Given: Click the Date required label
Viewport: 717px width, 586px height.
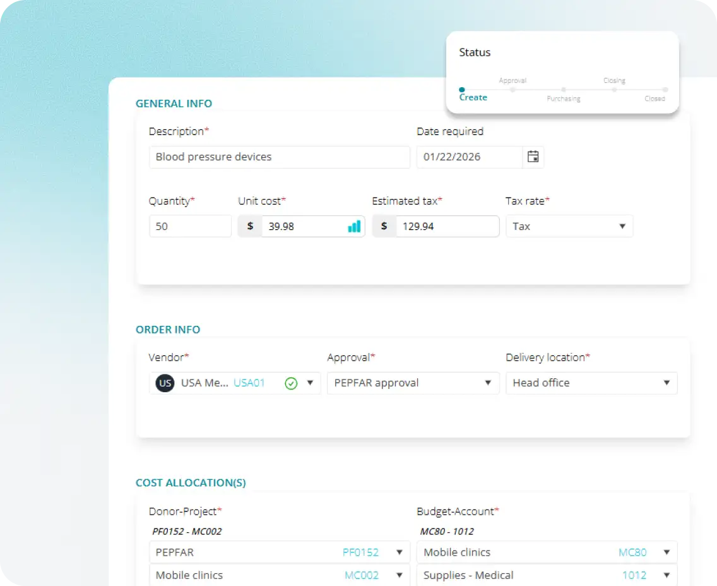Looking at the screenshot, I should pyautogui.click(x=450, y=132).
